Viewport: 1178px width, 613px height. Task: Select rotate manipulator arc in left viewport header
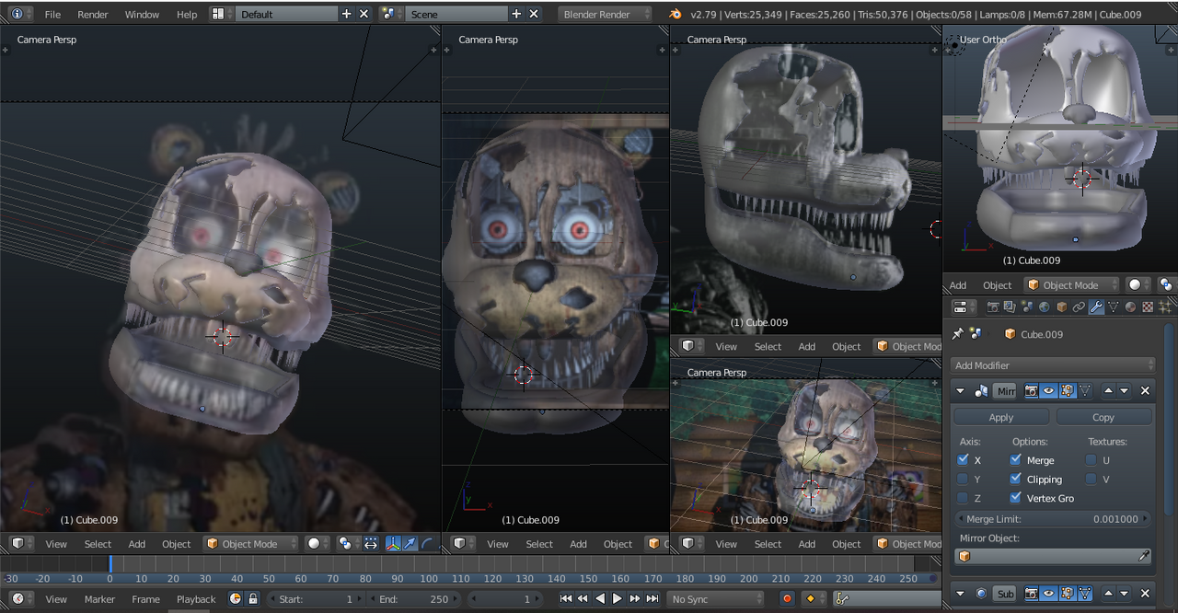coord(427,544)
